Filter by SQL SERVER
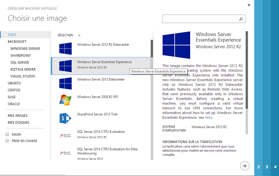279x176 pixels. (x=20, y=63)
